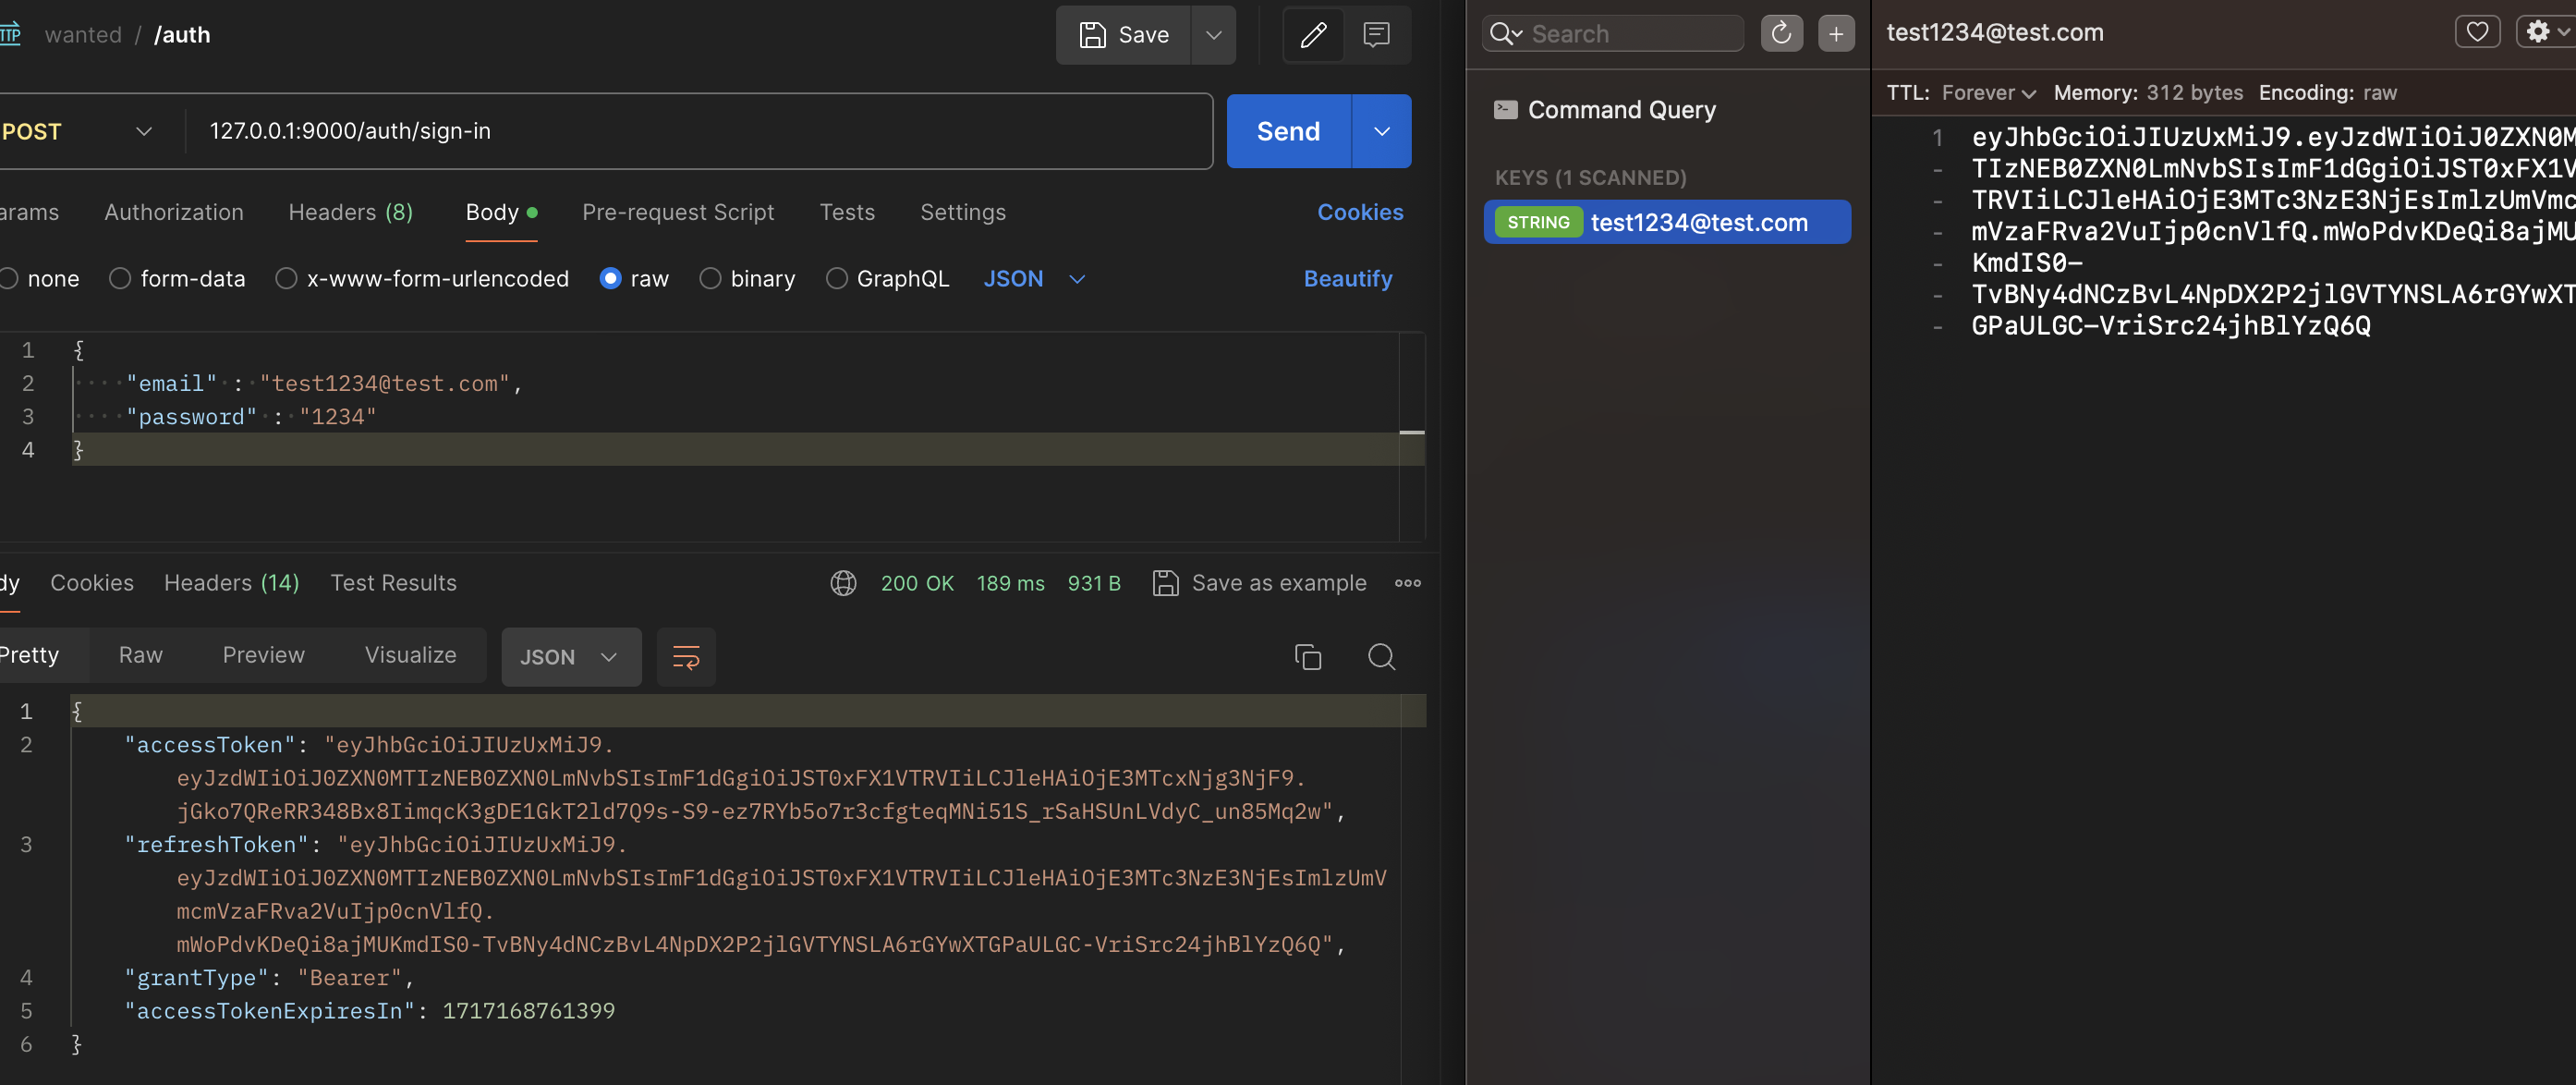Open the response Headers (14) tab
The width and height of the screenshot is (2576, 1085).
tap(231, 582)
